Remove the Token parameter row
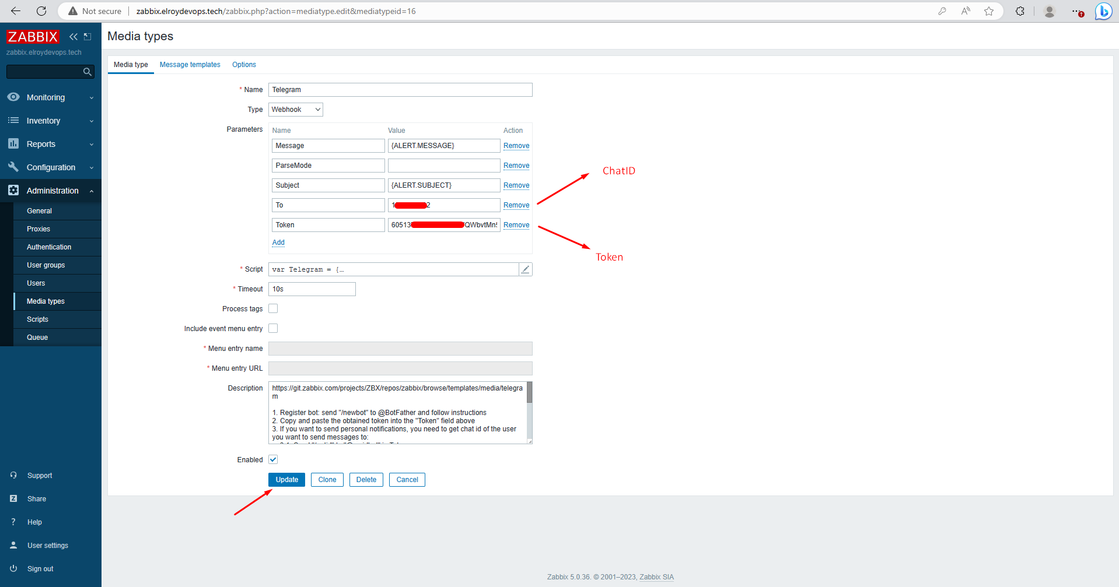1119x587 pixels. [516, 225]
